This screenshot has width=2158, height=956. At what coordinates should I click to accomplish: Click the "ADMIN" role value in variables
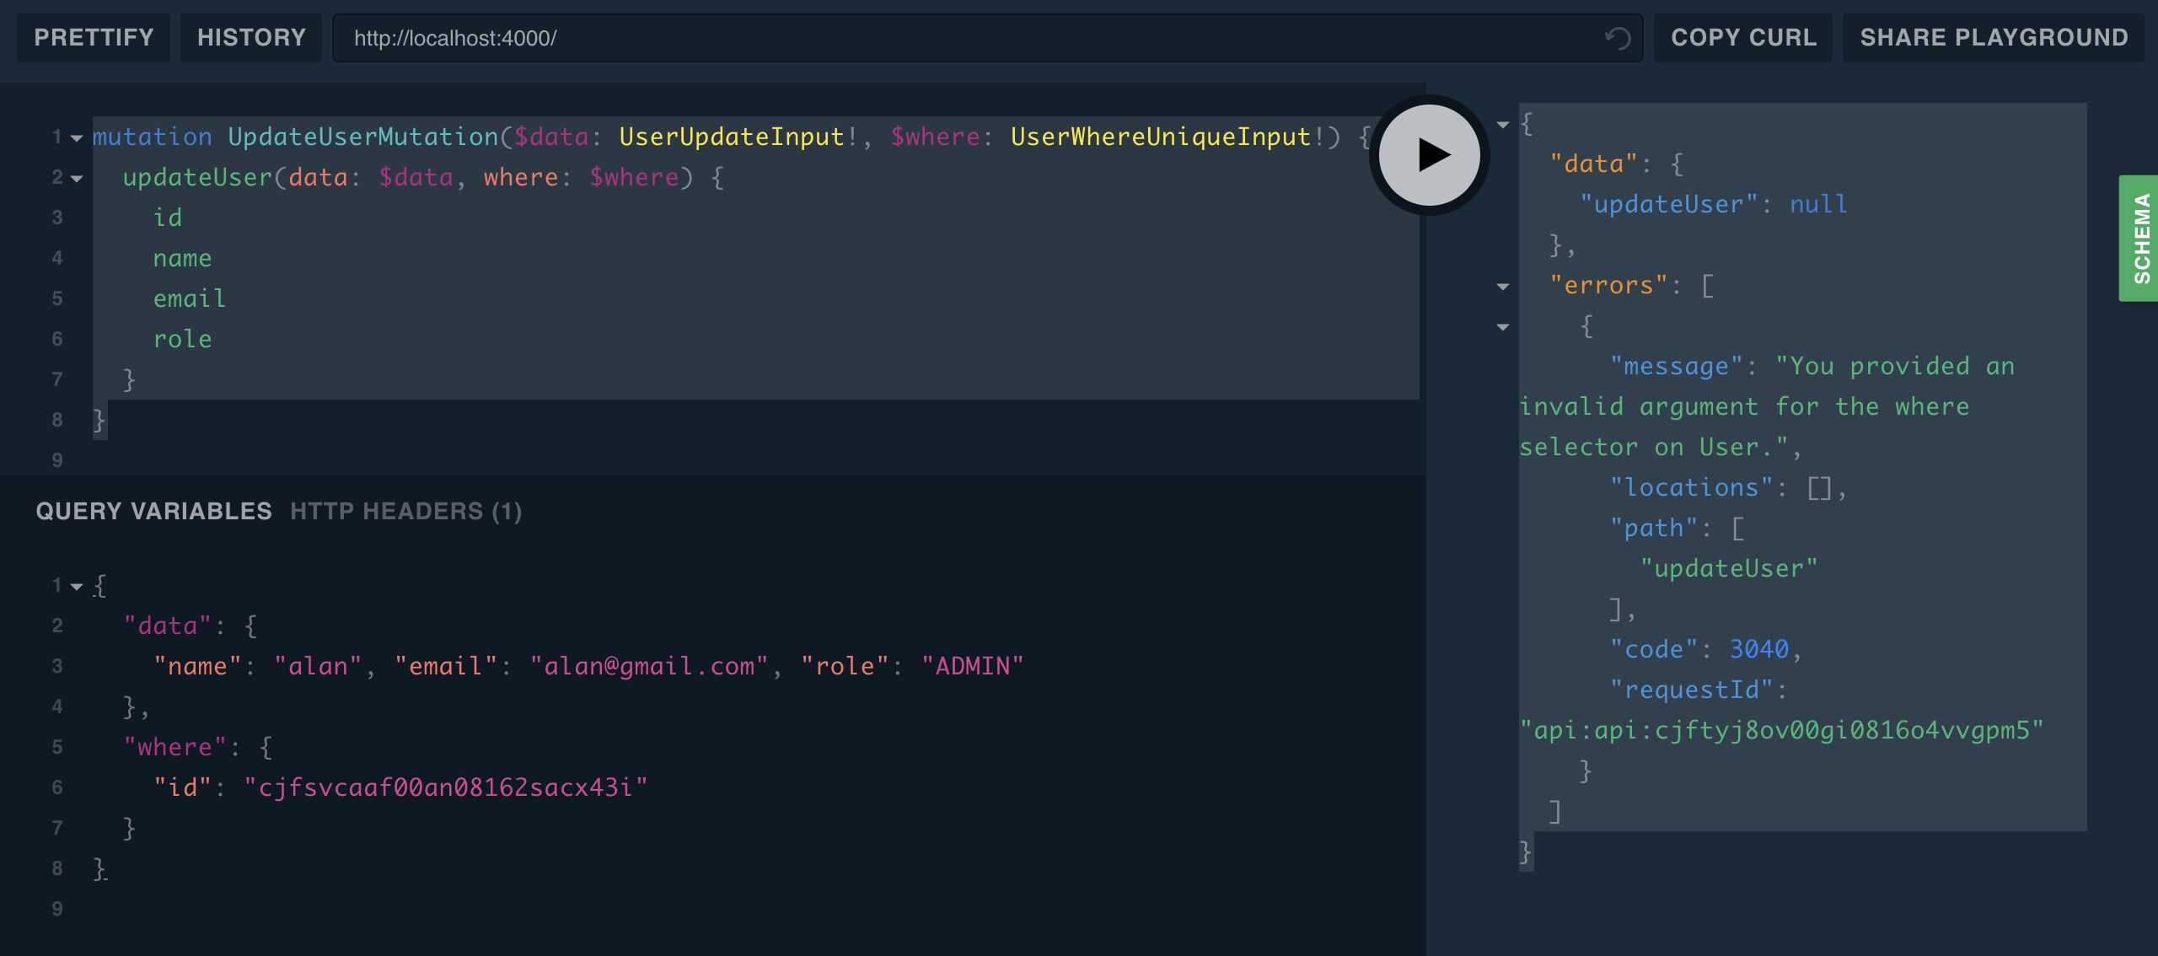pyautogui.click(x=972, y=666)
